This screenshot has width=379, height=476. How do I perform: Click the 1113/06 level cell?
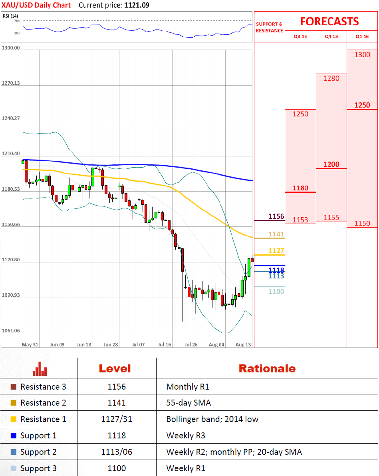pyautogui.click(x=117, y=452)
